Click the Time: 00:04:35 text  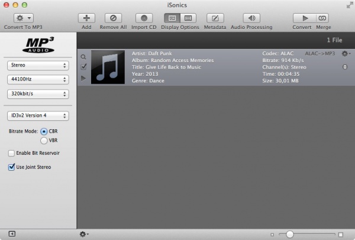280,74
